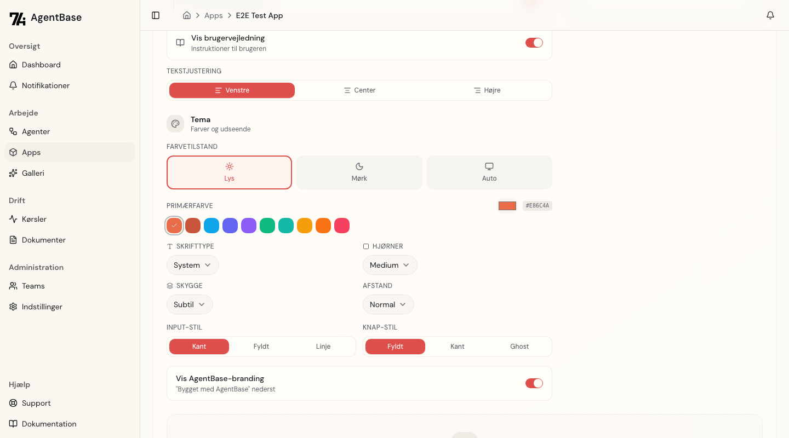Select Fyldt input style option
Viewport: 789px width, 438px height.
click(x=261, y=347)
